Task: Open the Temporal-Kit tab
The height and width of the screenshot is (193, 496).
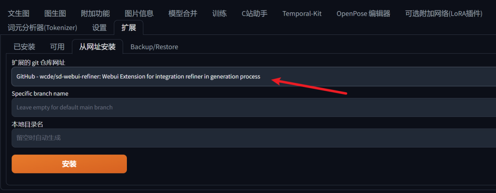Action: (x=302, y=13)
